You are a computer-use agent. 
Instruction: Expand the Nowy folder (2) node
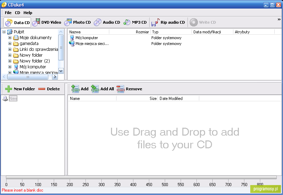tap(10, 61)
